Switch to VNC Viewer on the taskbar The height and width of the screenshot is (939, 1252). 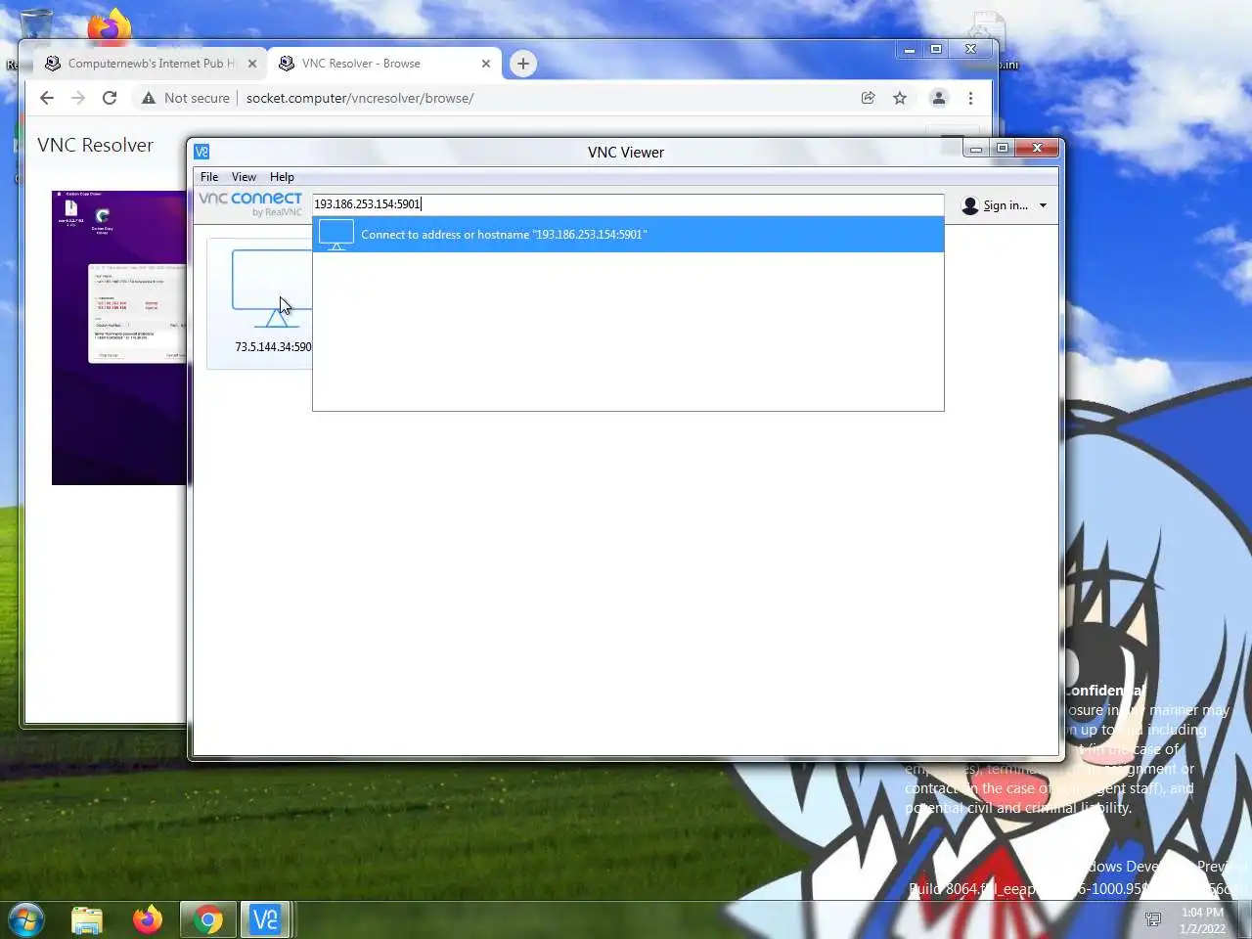pyautogui.click(x=265, y=919)
